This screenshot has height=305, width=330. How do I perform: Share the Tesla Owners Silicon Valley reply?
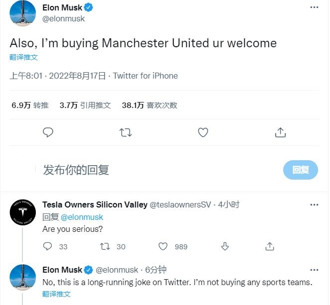[x=270, y=246]
